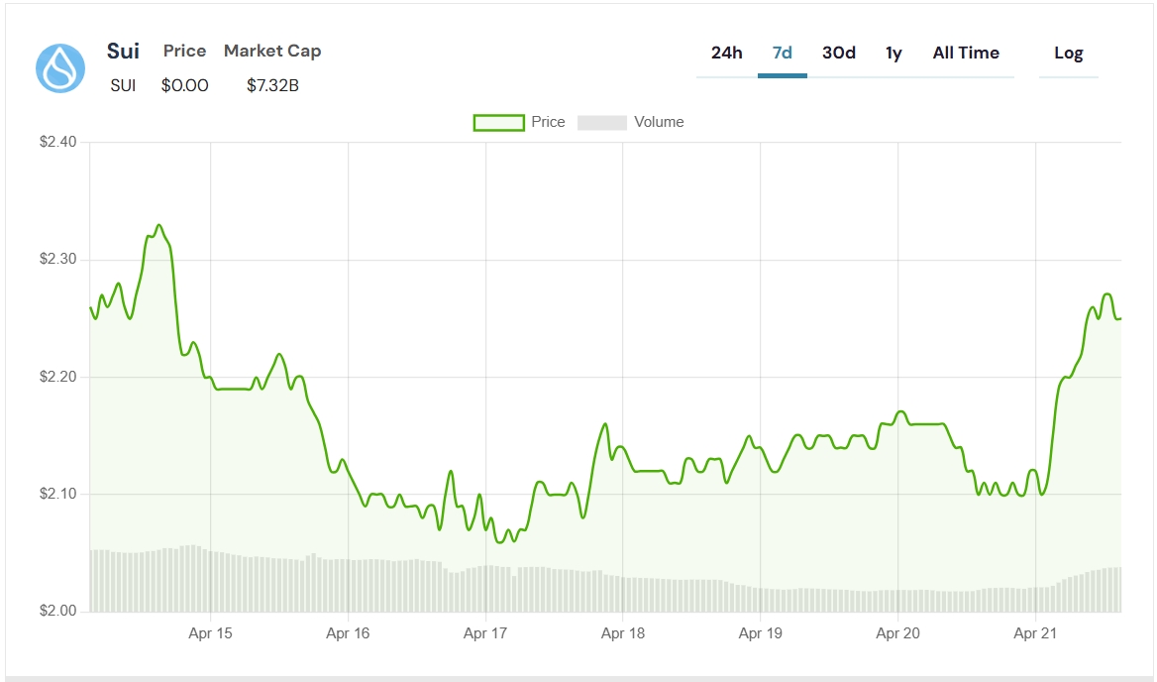The width and height of the screenshot is (1157, 682).
Task: Click the $2.10 y-axis label
Action: pos(58,494)
